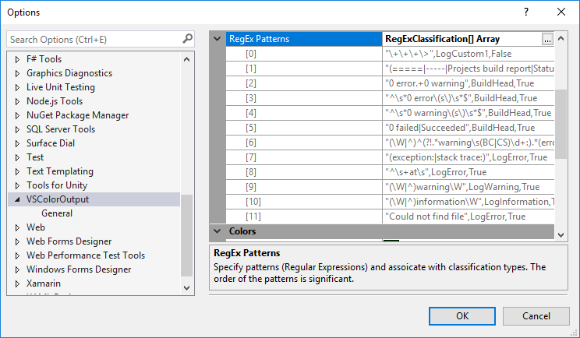Select Web Performance Test Tools item
Screen dimensions: 580x338
pyautogui.click(x=85, y=255)
